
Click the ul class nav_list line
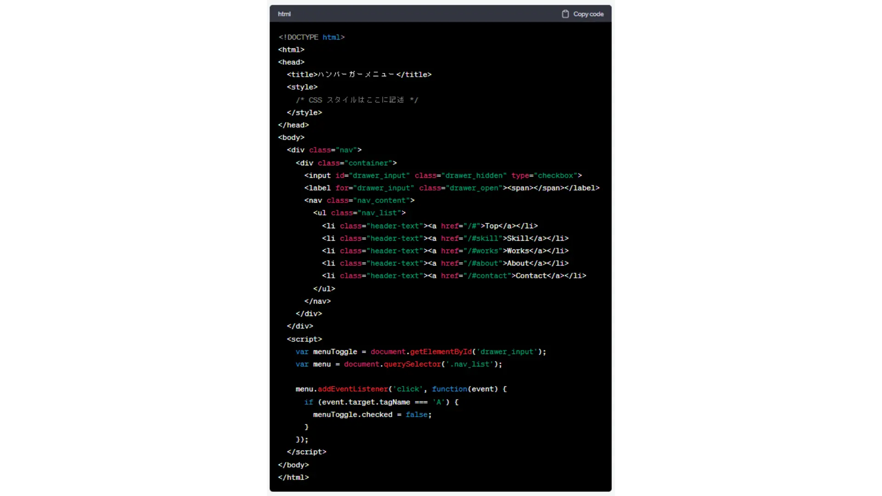point(359,213)
